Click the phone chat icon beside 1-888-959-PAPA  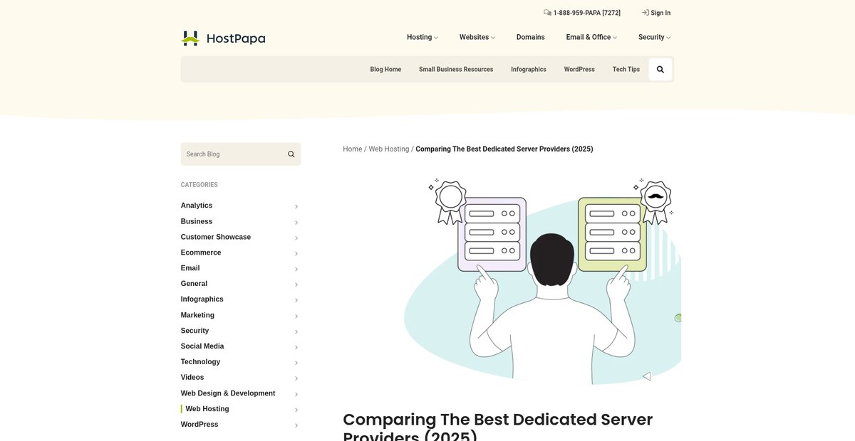point(547,13)
